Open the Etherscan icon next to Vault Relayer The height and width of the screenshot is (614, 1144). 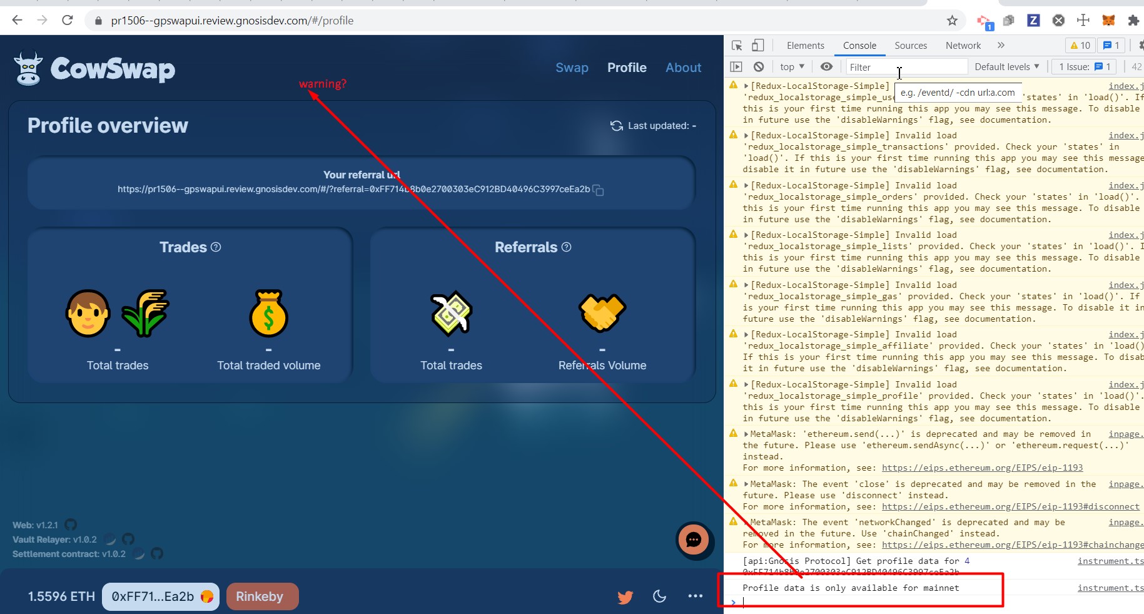110,539
